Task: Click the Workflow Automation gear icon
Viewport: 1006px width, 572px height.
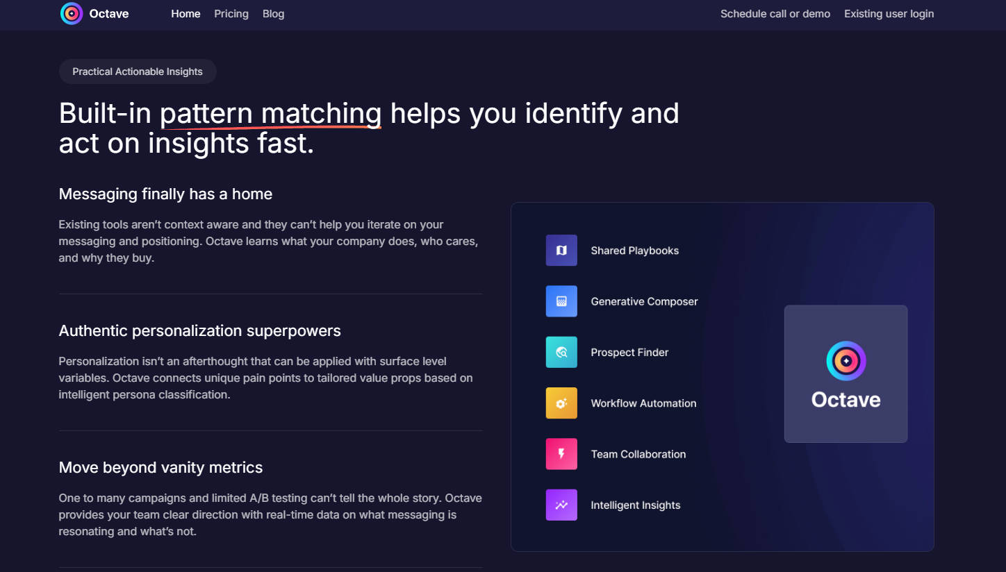Action: pyautogui.click(x=561, y=403)
